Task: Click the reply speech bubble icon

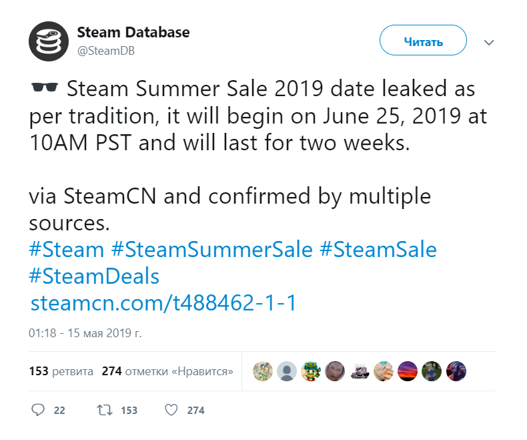Action: click(38, 410)
